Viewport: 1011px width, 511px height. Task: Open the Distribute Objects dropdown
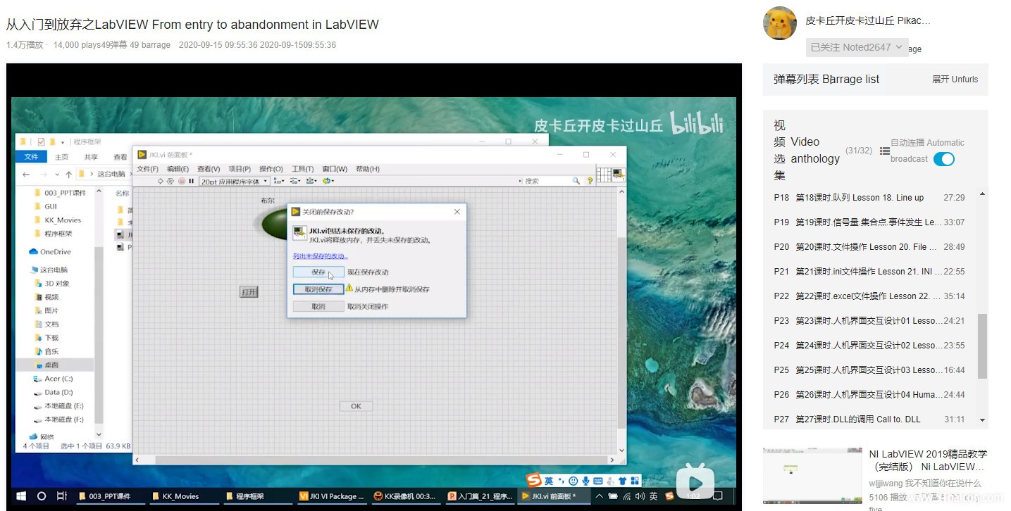[x=295, y=181]
